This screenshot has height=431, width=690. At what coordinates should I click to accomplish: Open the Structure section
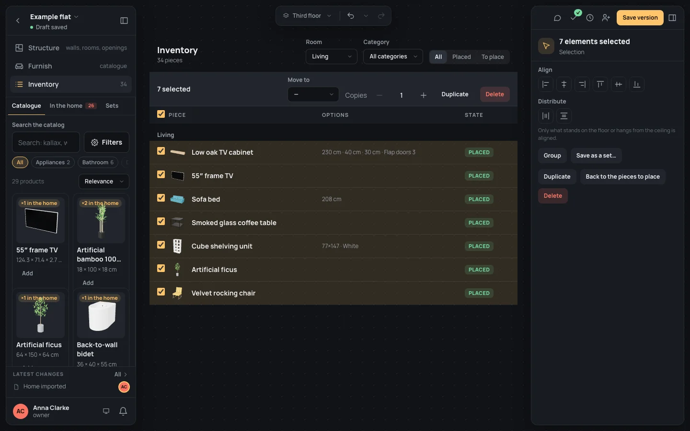pos(71,48)
